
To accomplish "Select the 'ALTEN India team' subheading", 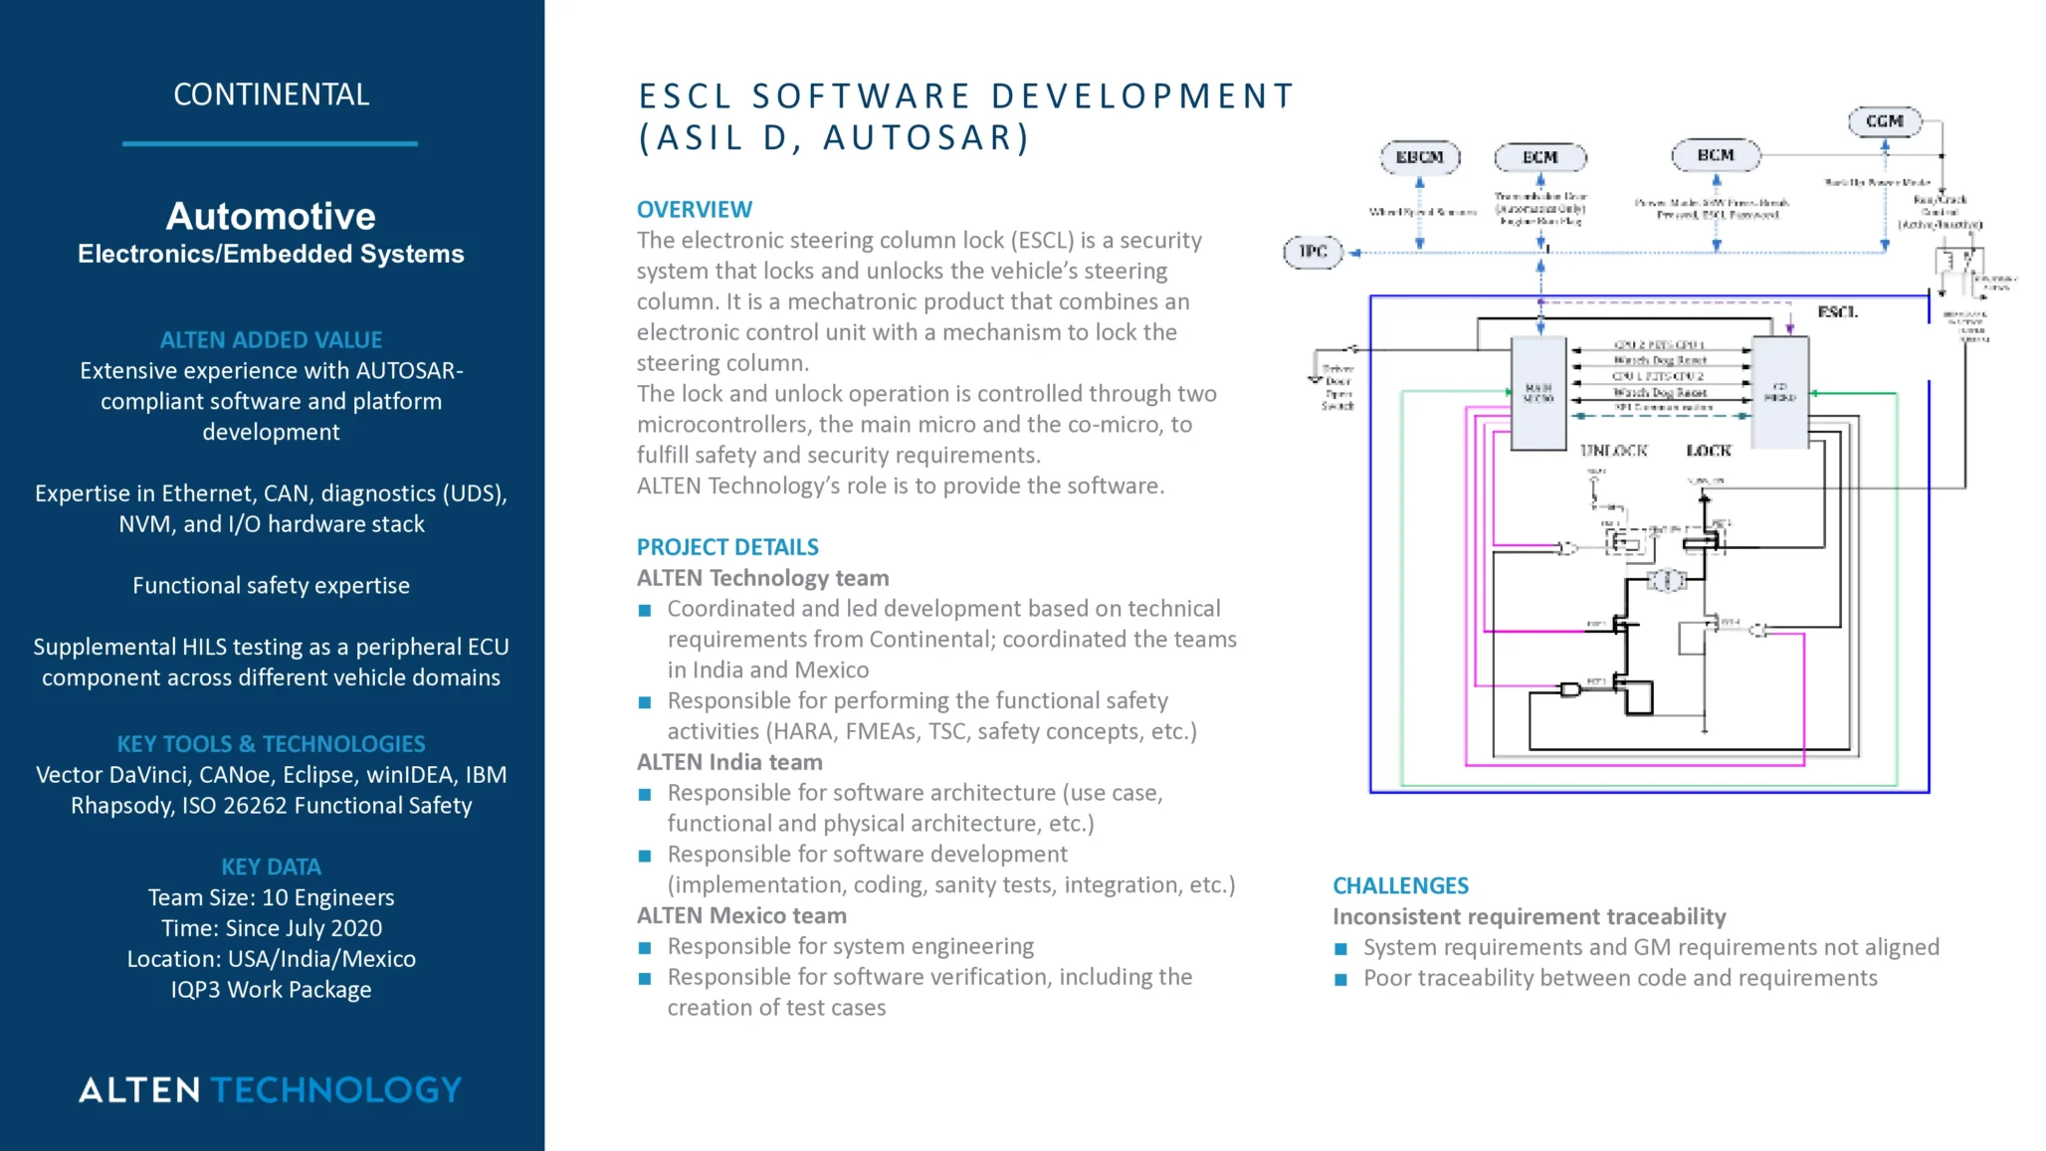I will [x=729, y=762].
